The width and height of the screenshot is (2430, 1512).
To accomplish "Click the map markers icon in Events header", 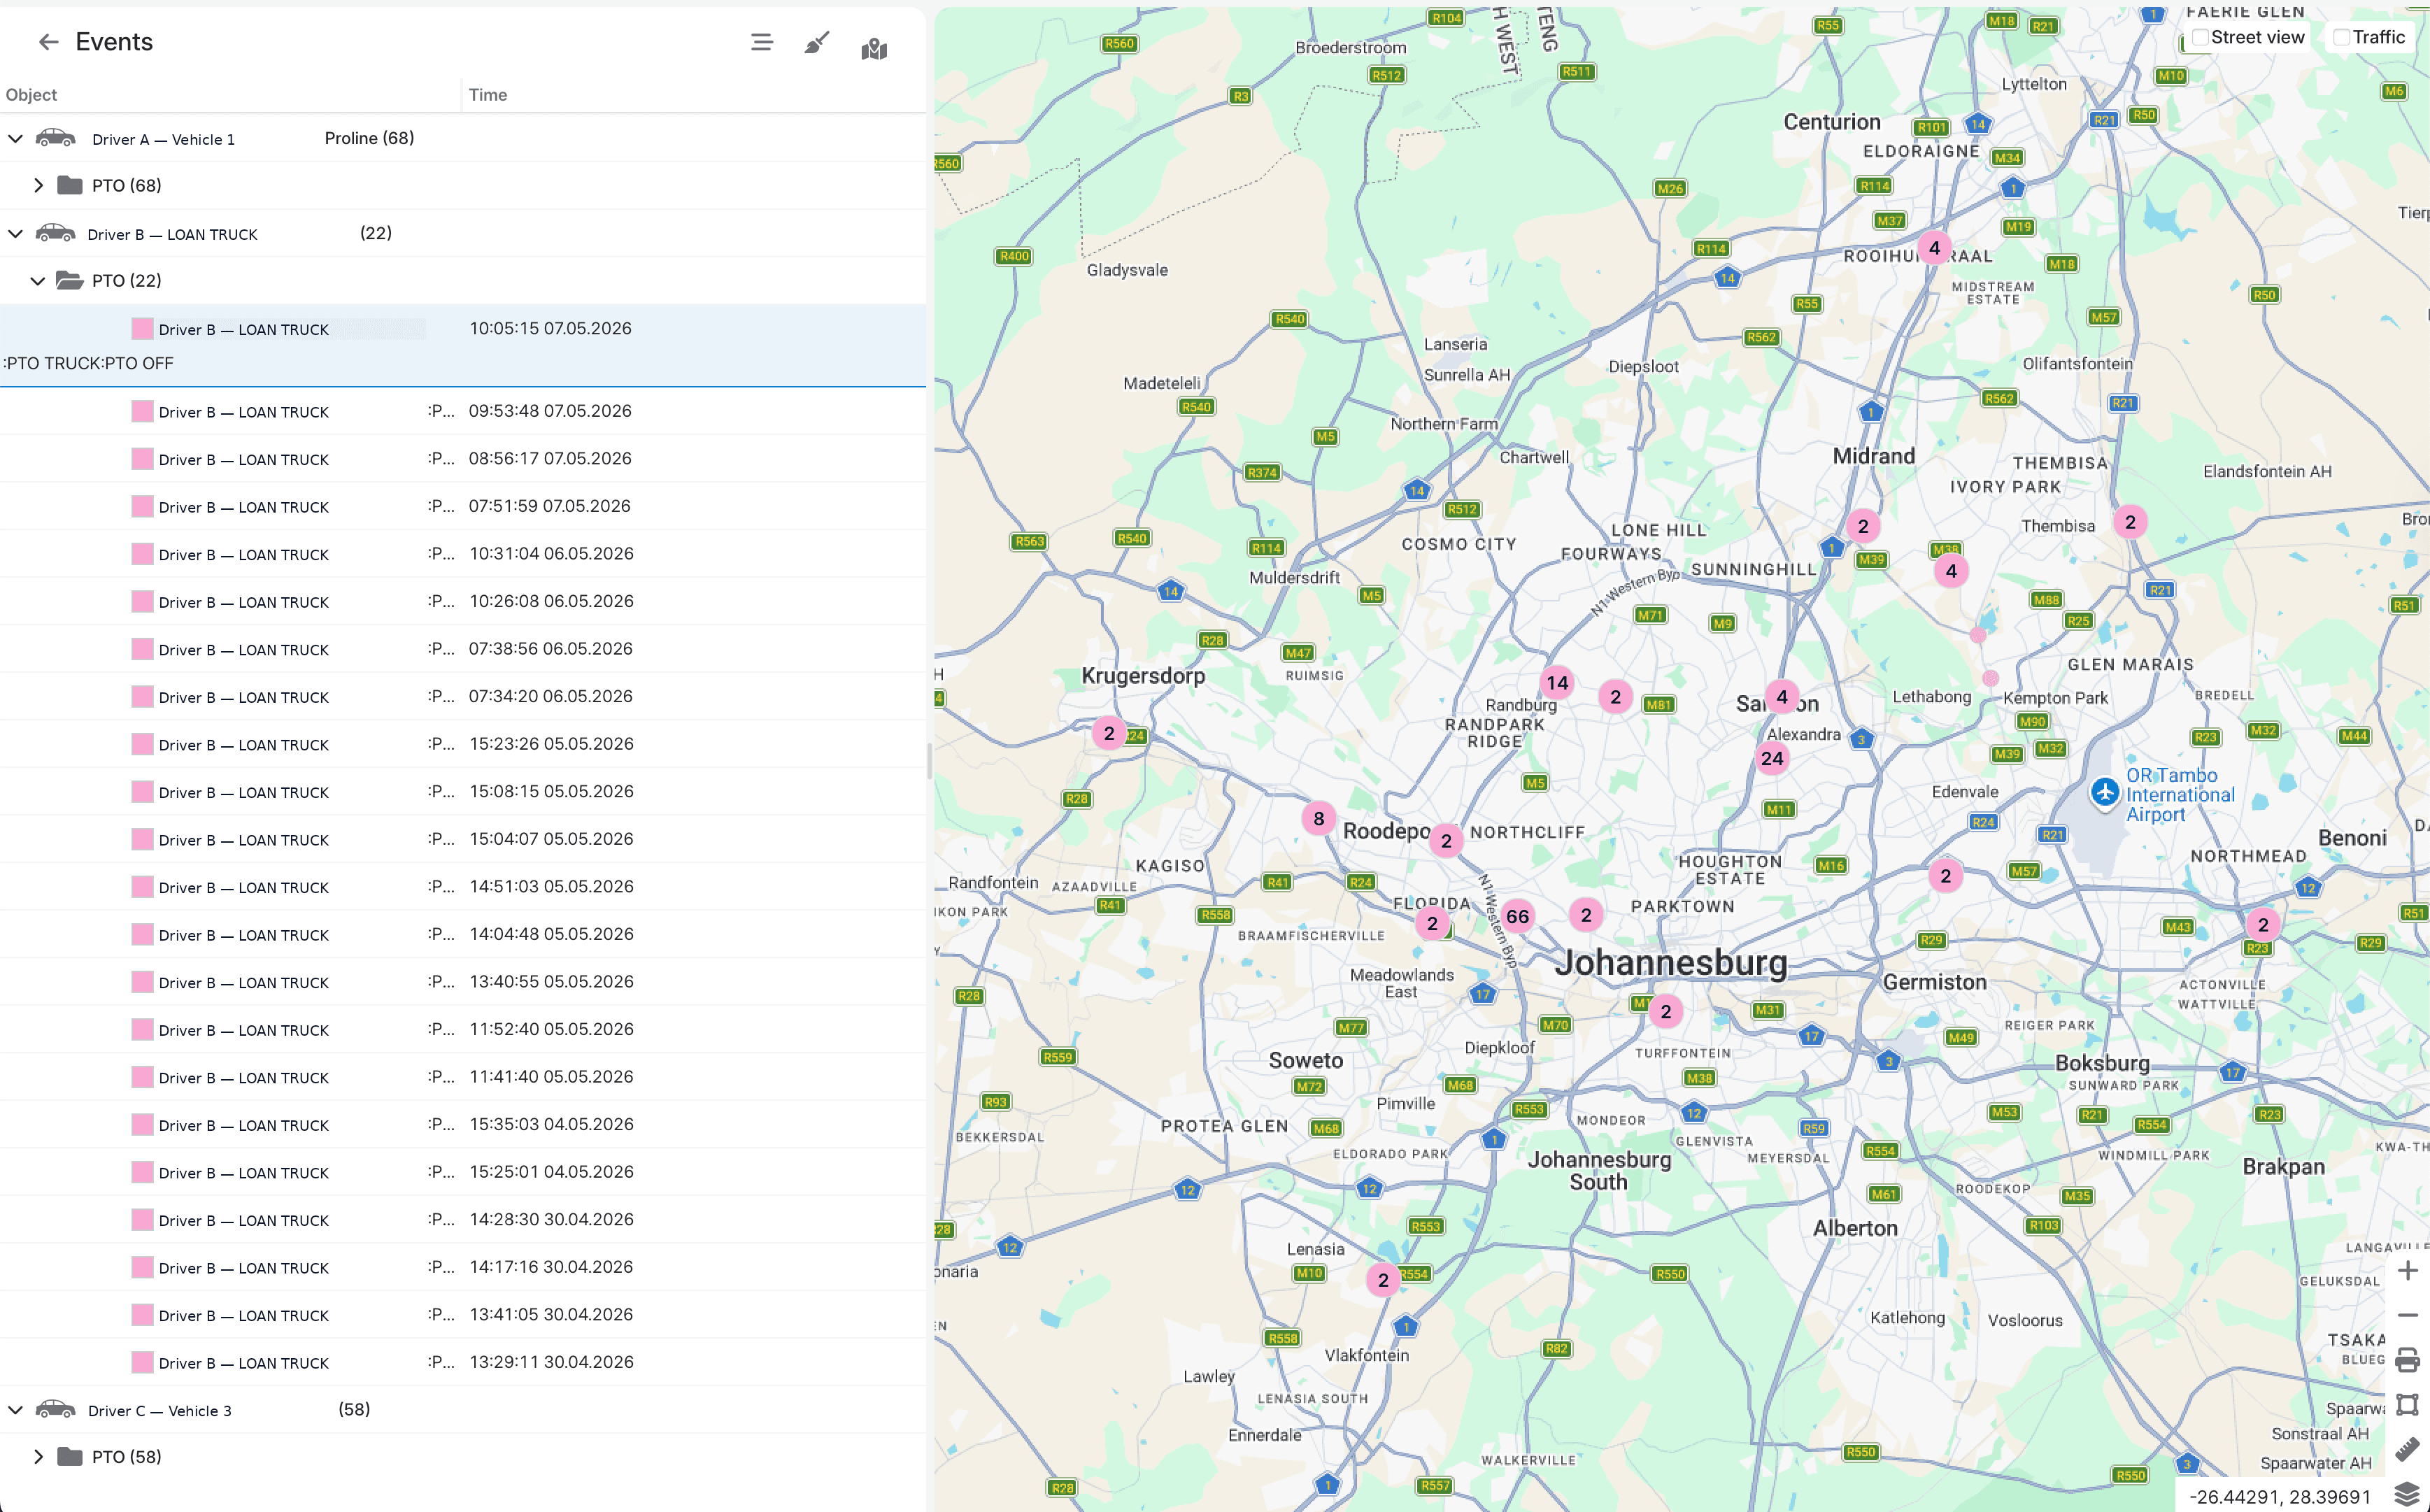I will point(874,48).
